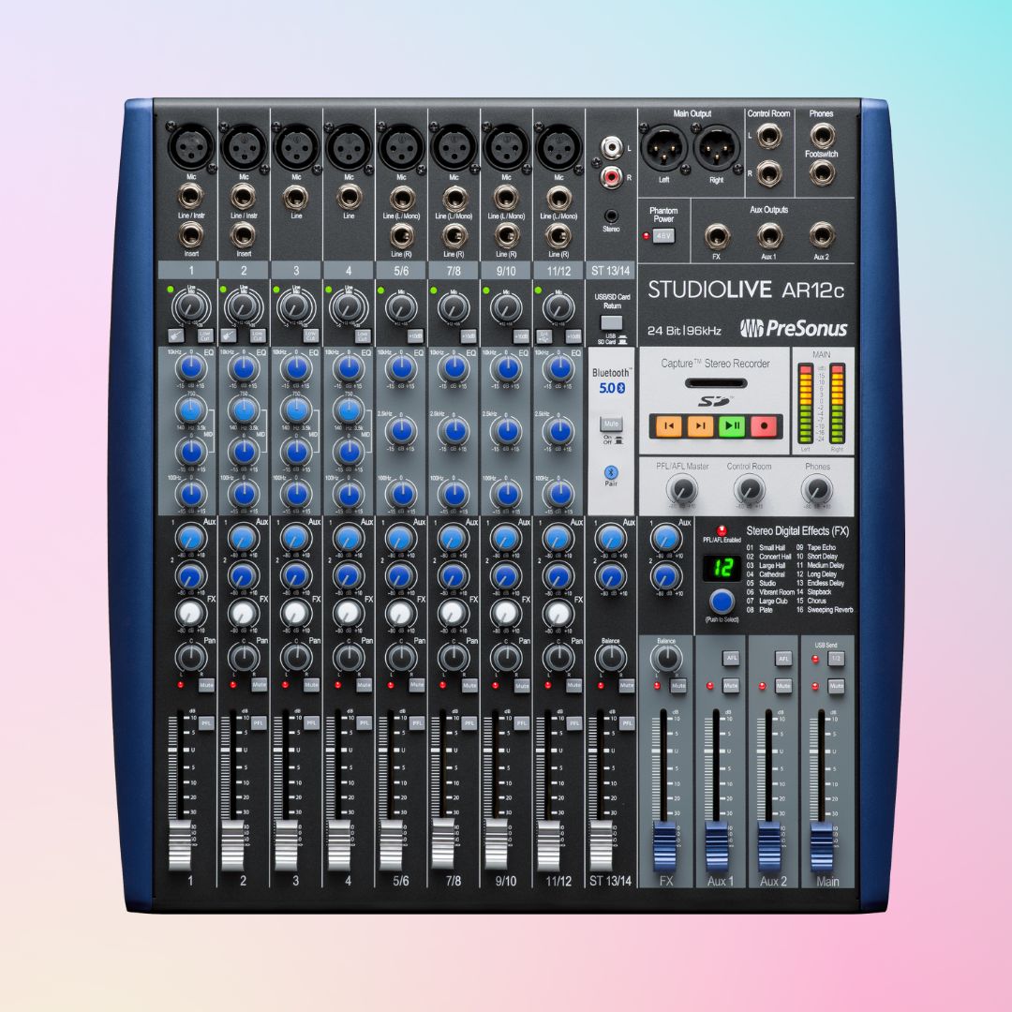Mute channel 7/8
This screenshot has height=1012, width=1012.
point(469,685)
